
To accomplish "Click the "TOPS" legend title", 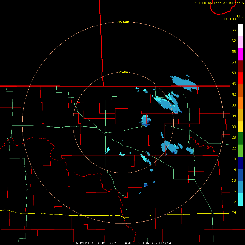I will pos(239,16).
